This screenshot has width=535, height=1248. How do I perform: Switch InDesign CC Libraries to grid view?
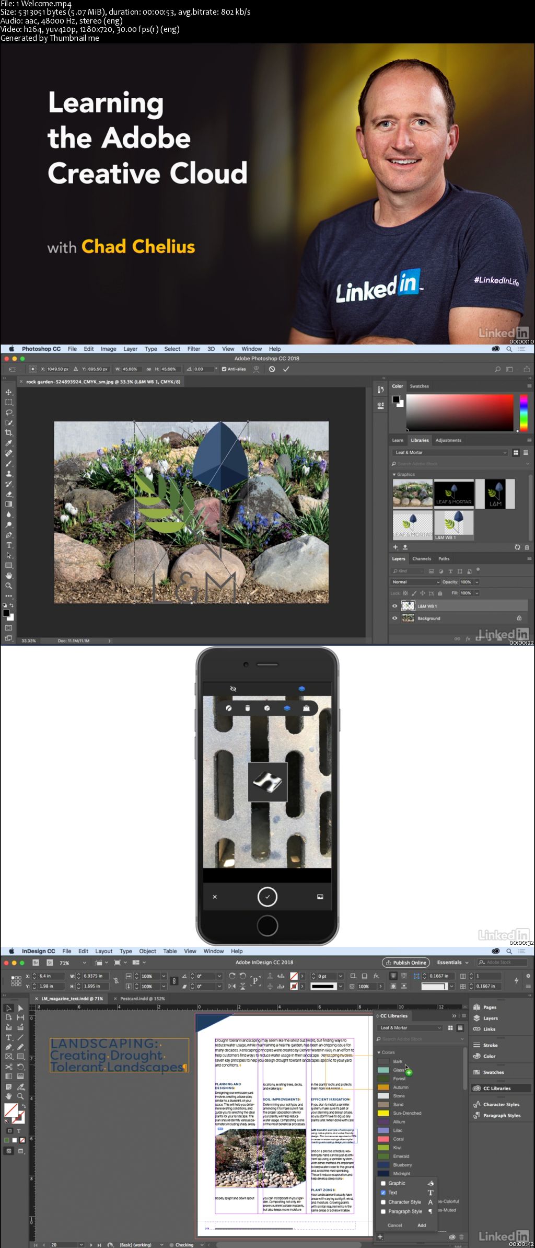(x=450, y=1028)
